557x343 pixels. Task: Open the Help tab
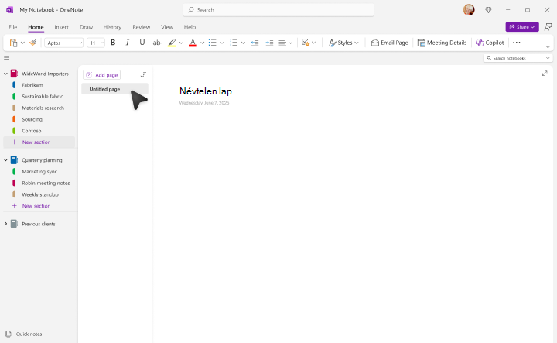point(190,27)
